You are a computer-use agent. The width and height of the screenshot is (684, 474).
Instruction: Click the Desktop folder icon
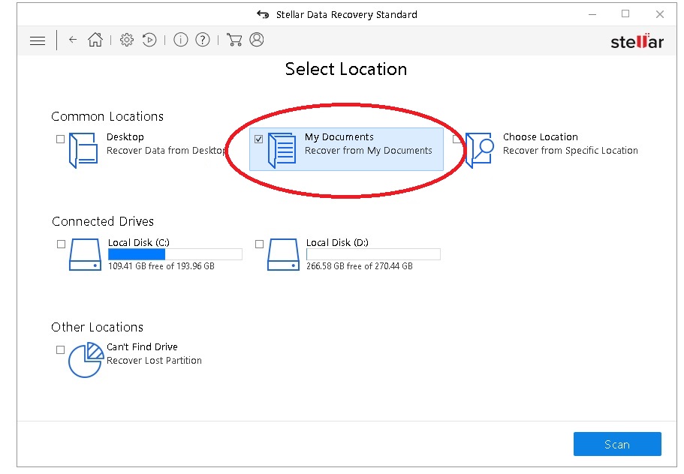click(83, 150)
